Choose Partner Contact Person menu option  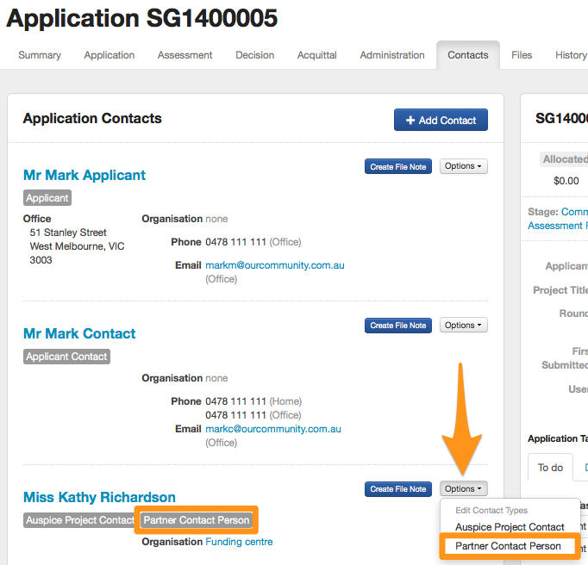[x=508, y=546]
